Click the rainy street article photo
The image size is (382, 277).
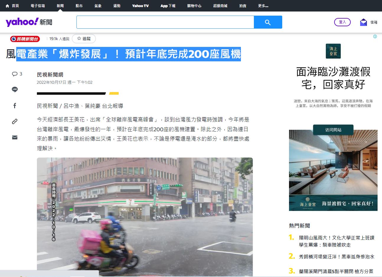click(145, 217)
